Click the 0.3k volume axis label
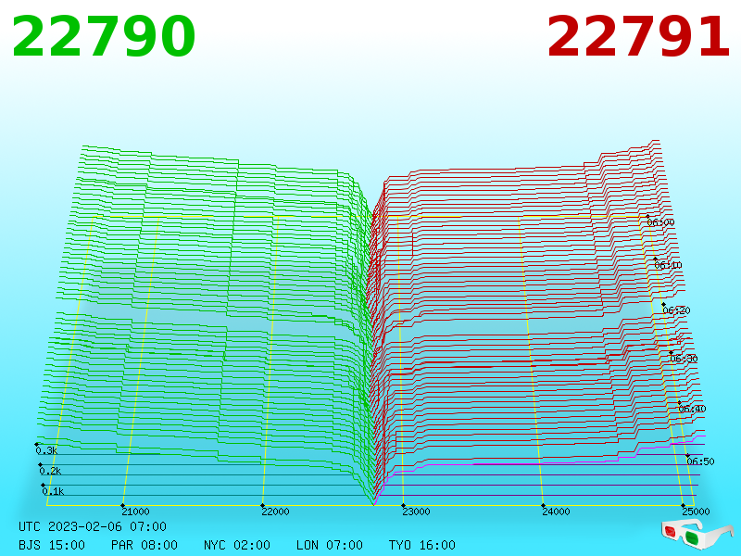Viewport: 741px width, 556px height. tap(47, 451)
